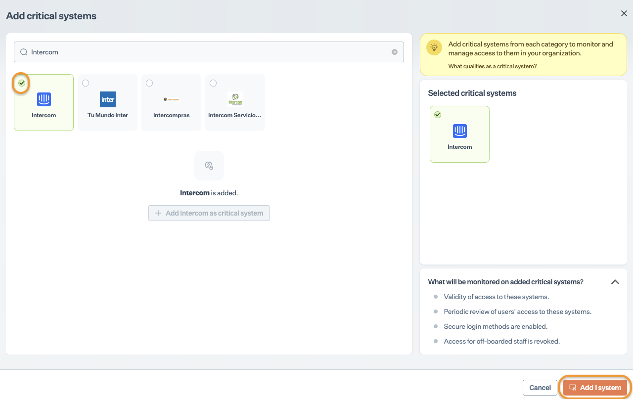Click the magnifier search icon

(24, 52)
